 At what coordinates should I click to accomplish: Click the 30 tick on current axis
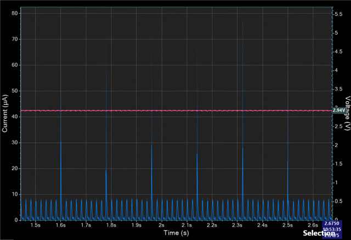pyautogui.click(x=15, y=143)
